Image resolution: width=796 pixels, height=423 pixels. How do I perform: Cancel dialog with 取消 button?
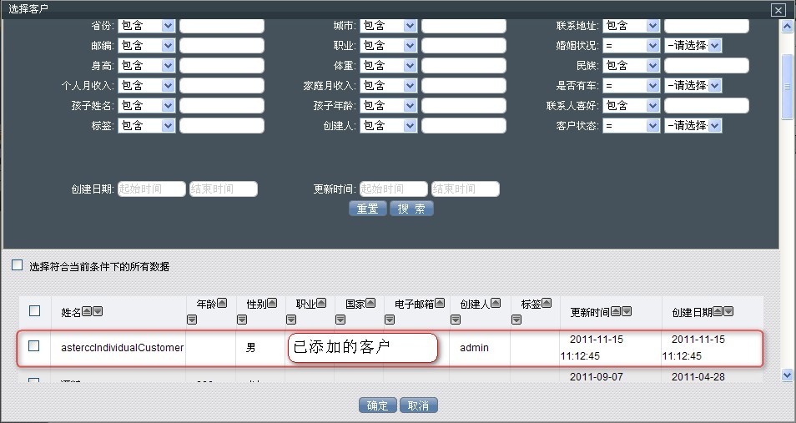[418, 405]
